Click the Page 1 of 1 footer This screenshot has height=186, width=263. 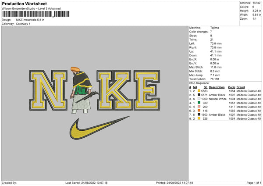pyautogui.click(x=254, y=182)
